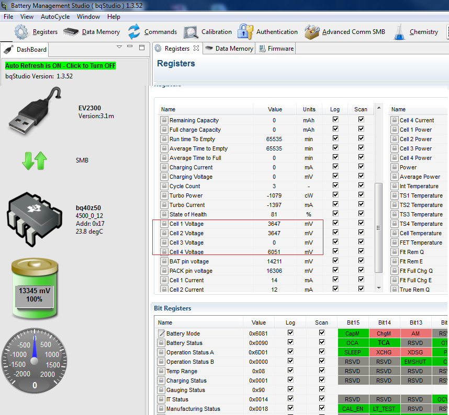The image size is (449, 415).
Task: Open the File menu
Action: [8, 17]
